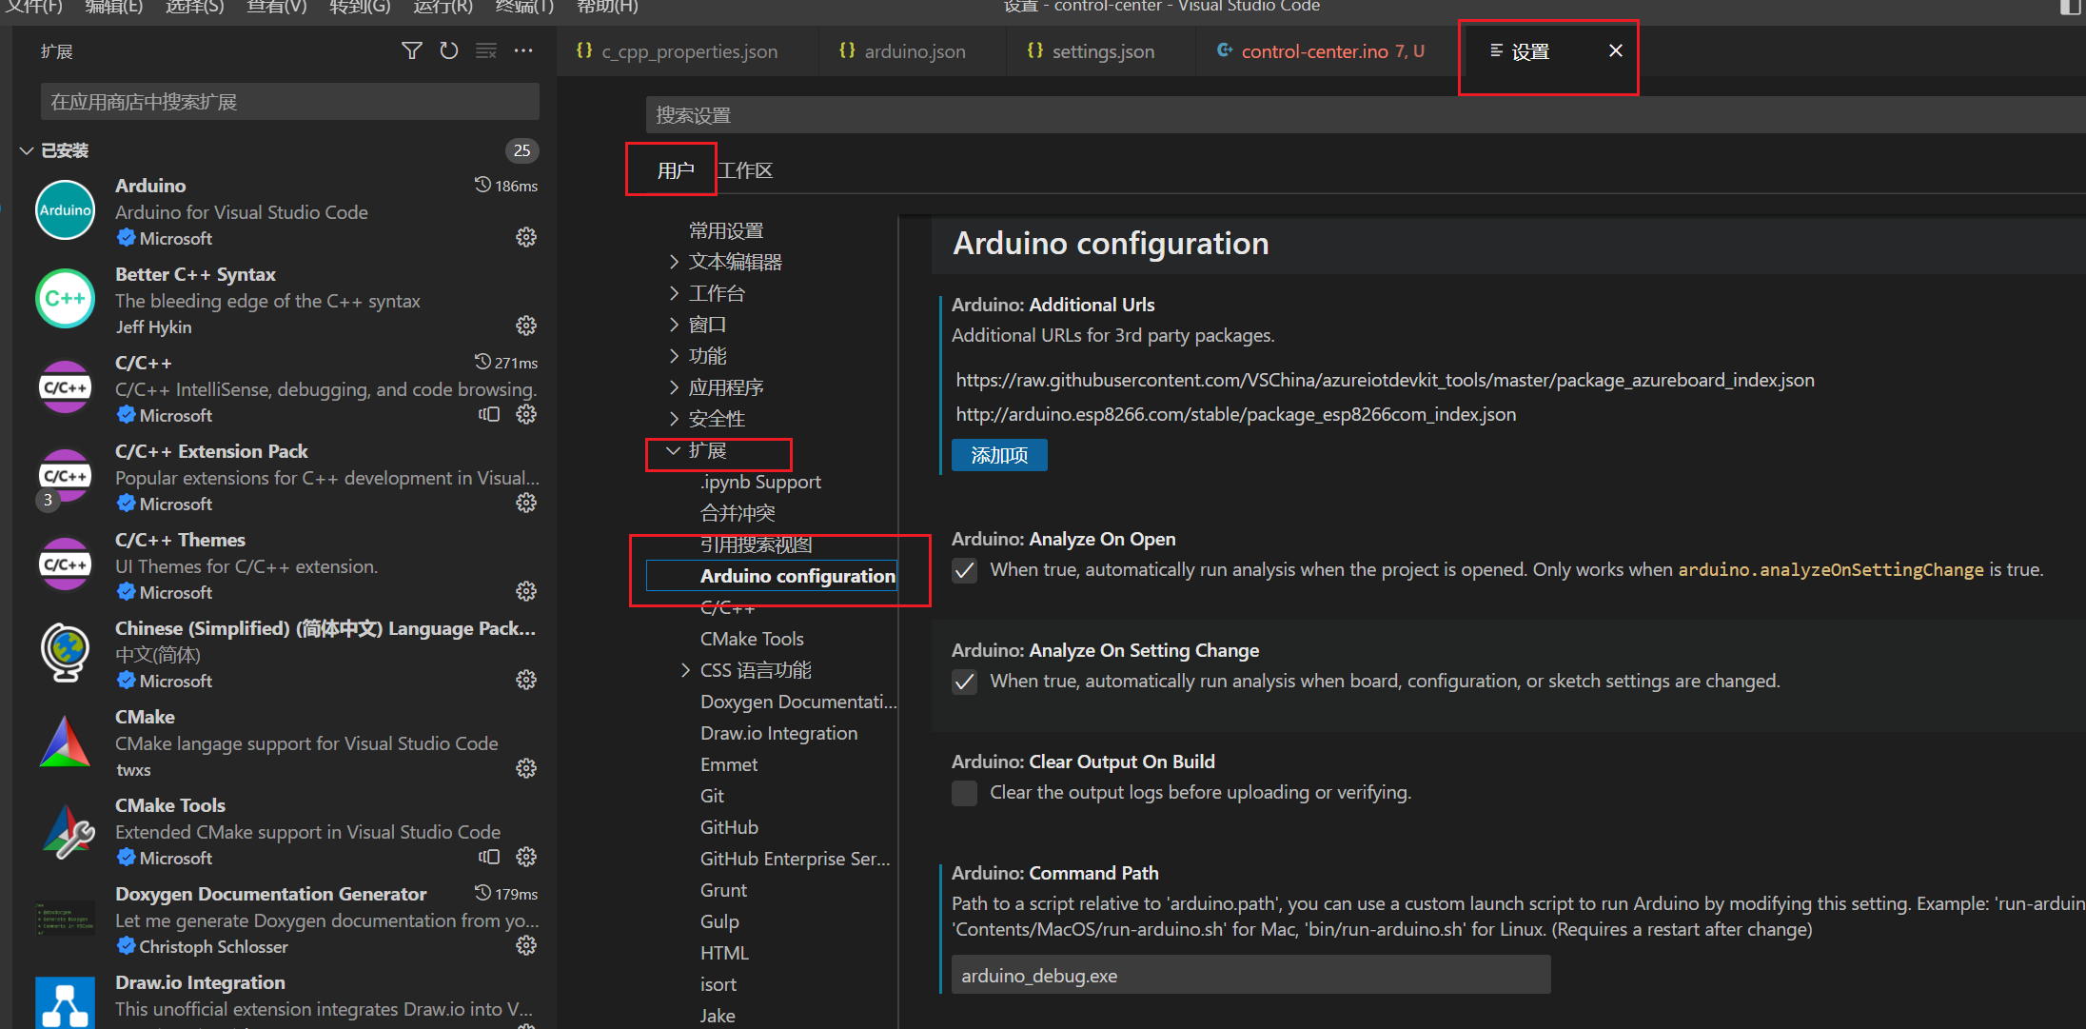Open manage gear for CMake extension

pyautogui.click(x=526, y=768)
